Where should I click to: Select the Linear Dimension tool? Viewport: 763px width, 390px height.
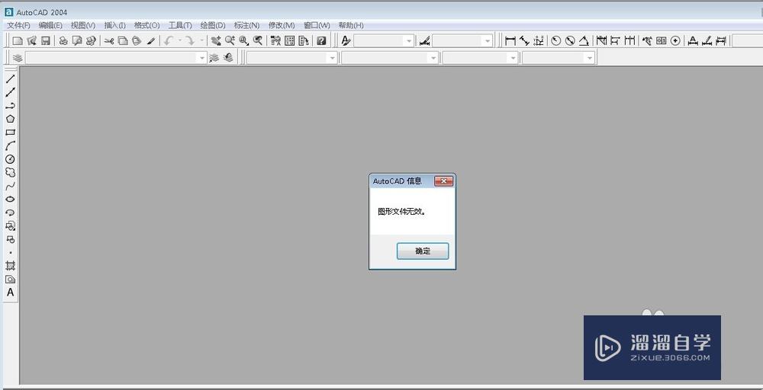(510, 41)
